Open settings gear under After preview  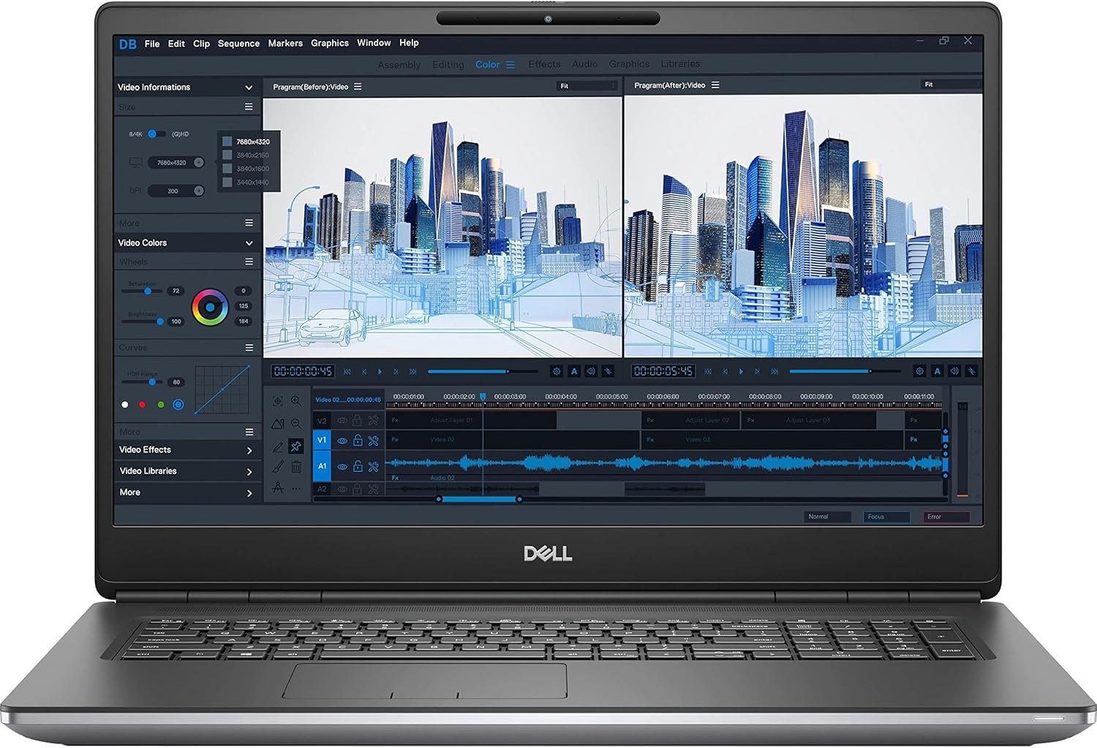[920, 371]
